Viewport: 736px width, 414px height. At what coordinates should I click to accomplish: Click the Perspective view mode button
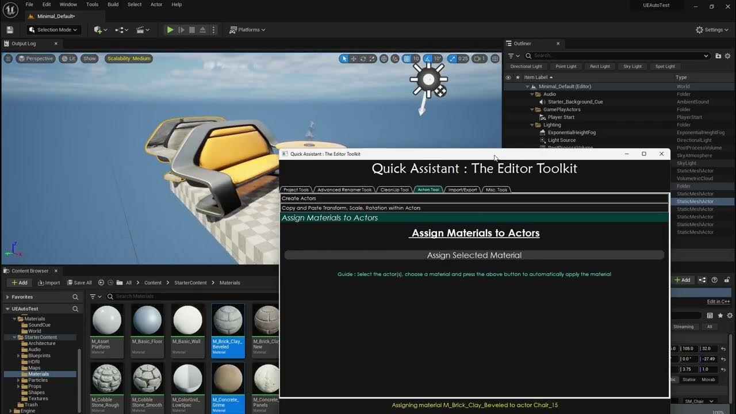[x=35, y=59]
